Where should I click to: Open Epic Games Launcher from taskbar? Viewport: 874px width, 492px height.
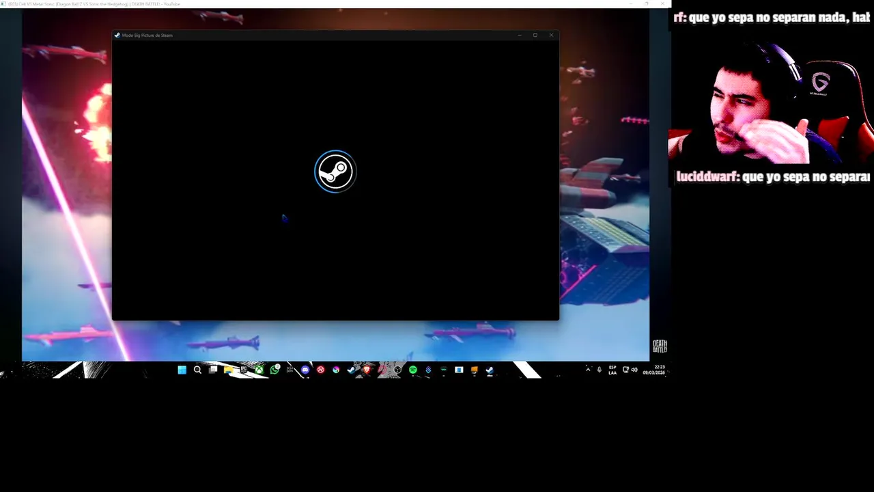click(244, 370)
